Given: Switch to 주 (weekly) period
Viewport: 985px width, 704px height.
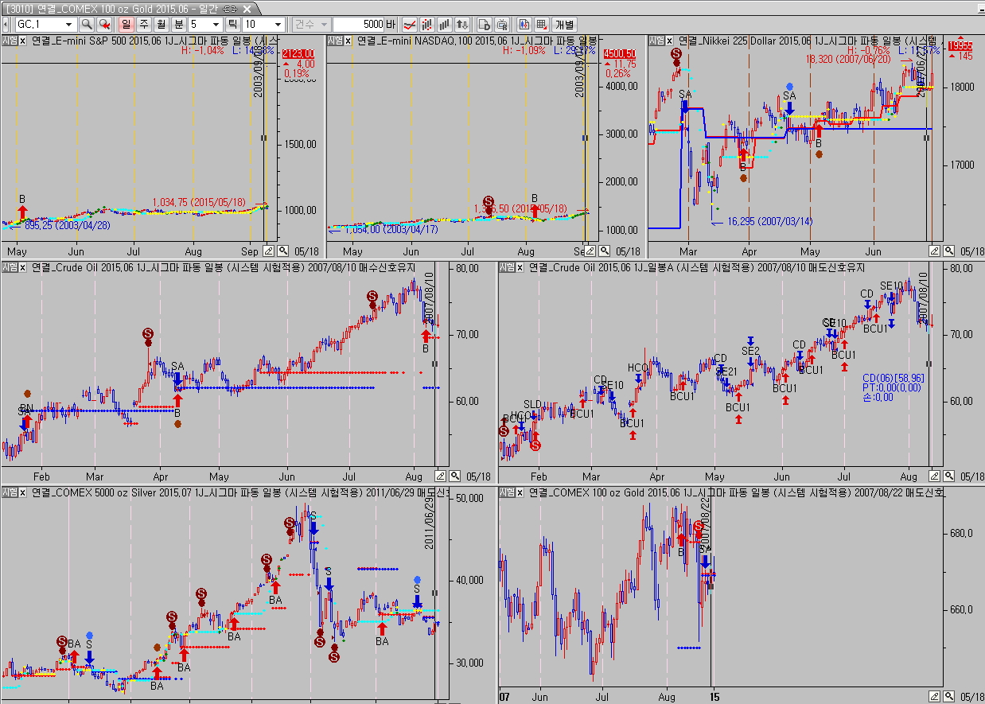Looking at the screenshot, I should pyautogui.click(x=144, y=25).
